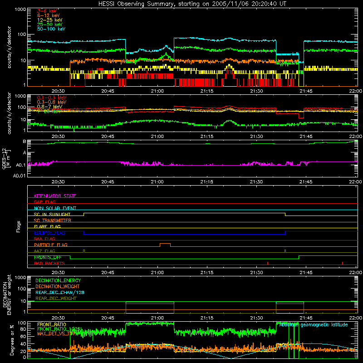Click 22:00 tick label under top keV plot
Screen dimensions: 363x363
pyautogui.click(x=356, y=91)
